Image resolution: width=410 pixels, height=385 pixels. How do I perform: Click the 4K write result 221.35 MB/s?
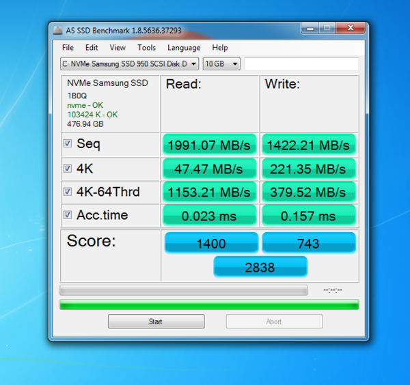click(x=309, y=169)
